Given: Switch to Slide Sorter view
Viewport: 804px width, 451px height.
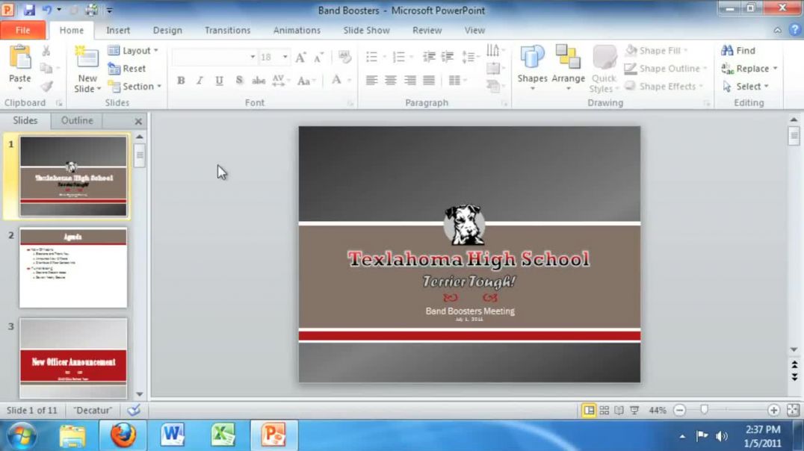Looking at the screenshot, I should [x=604, y=410].
